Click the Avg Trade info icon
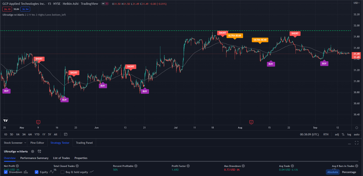 click(293, 166)
